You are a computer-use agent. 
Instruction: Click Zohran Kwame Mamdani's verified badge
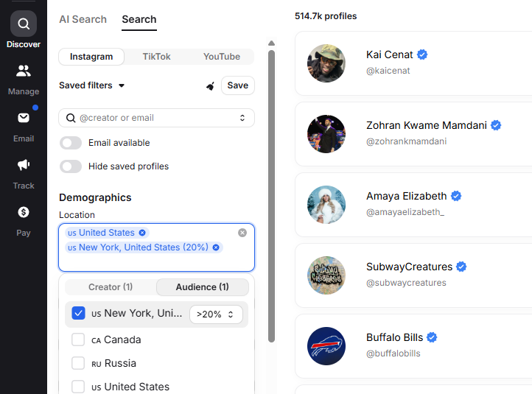pyautogui.click(x=496, y=125)
